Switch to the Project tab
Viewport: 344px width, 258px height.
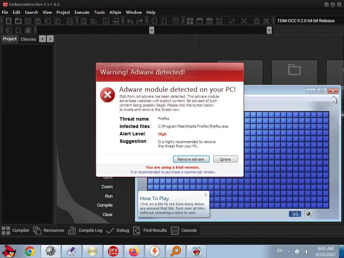(x=10, y=39)
